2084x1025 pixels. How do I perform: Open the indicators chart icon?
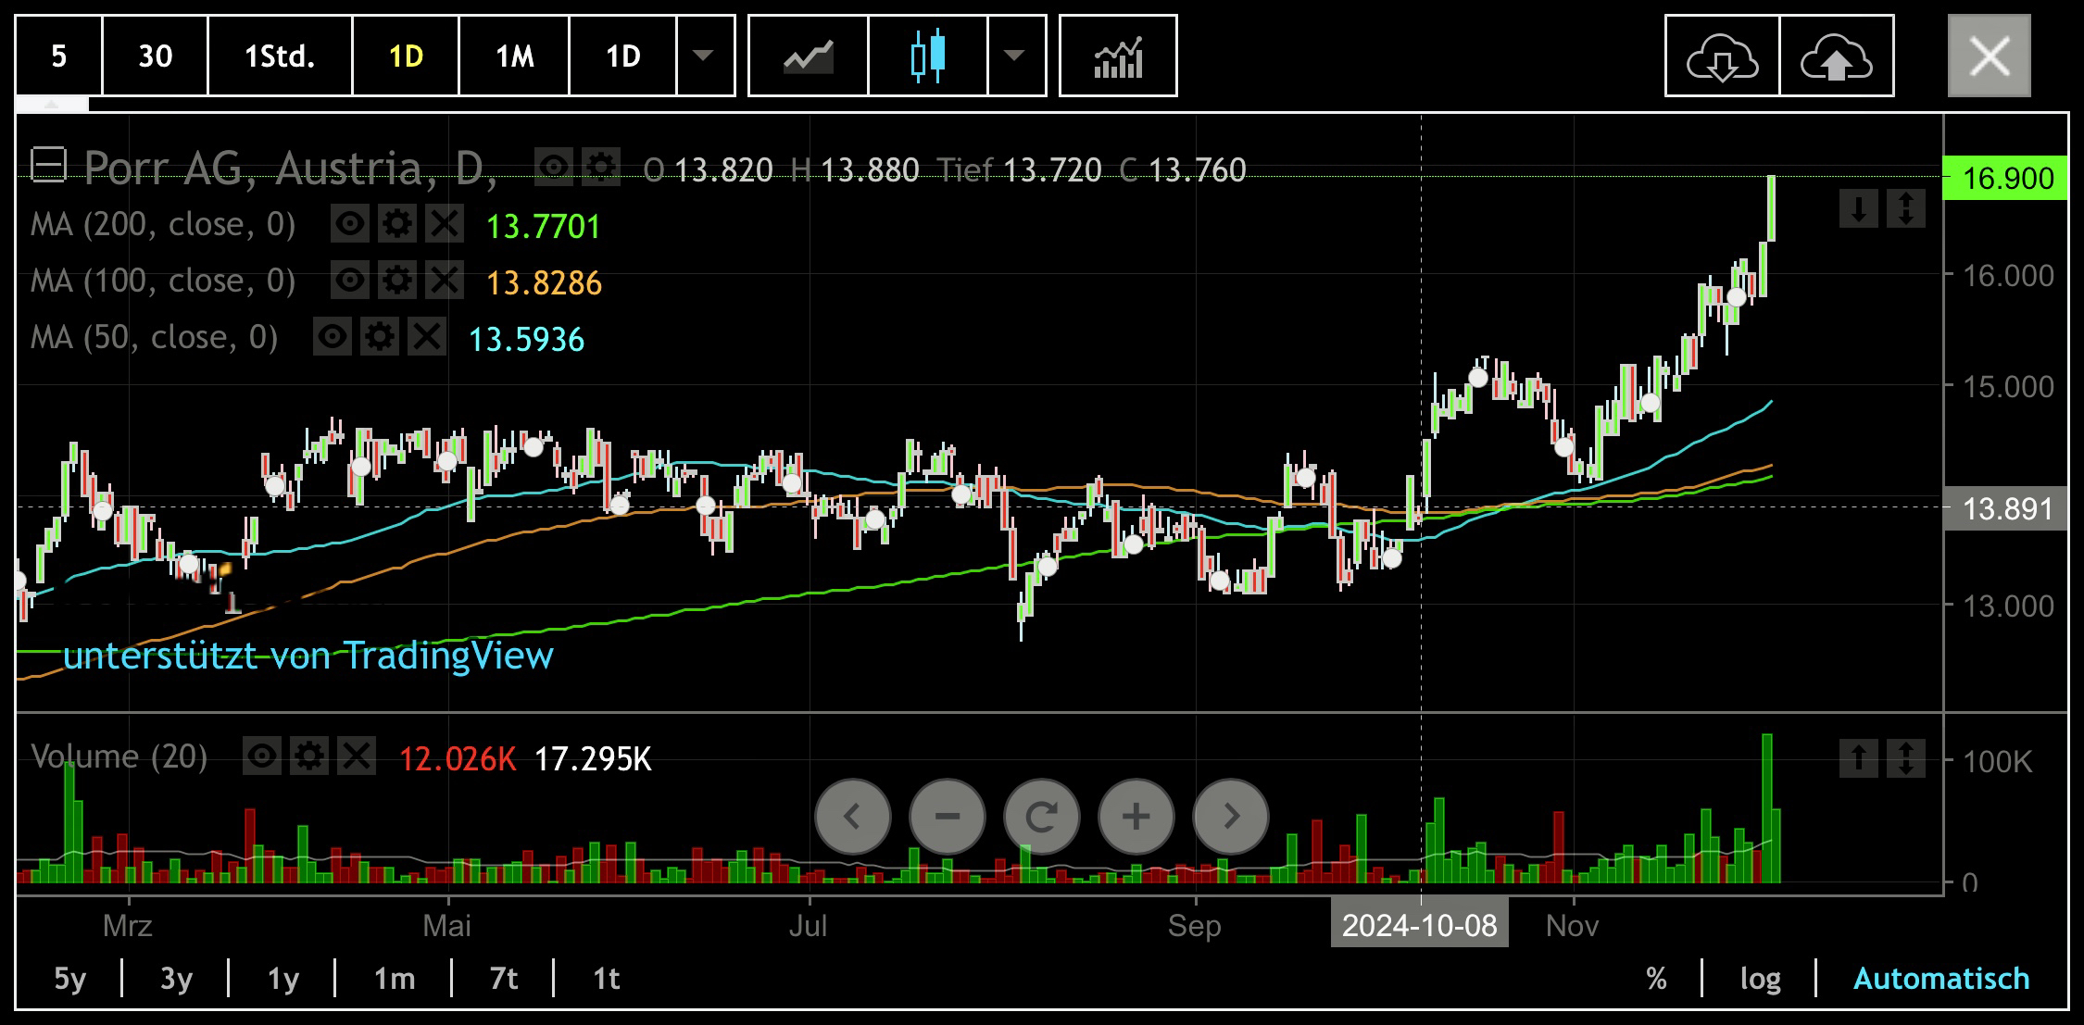coord(1118,56)
